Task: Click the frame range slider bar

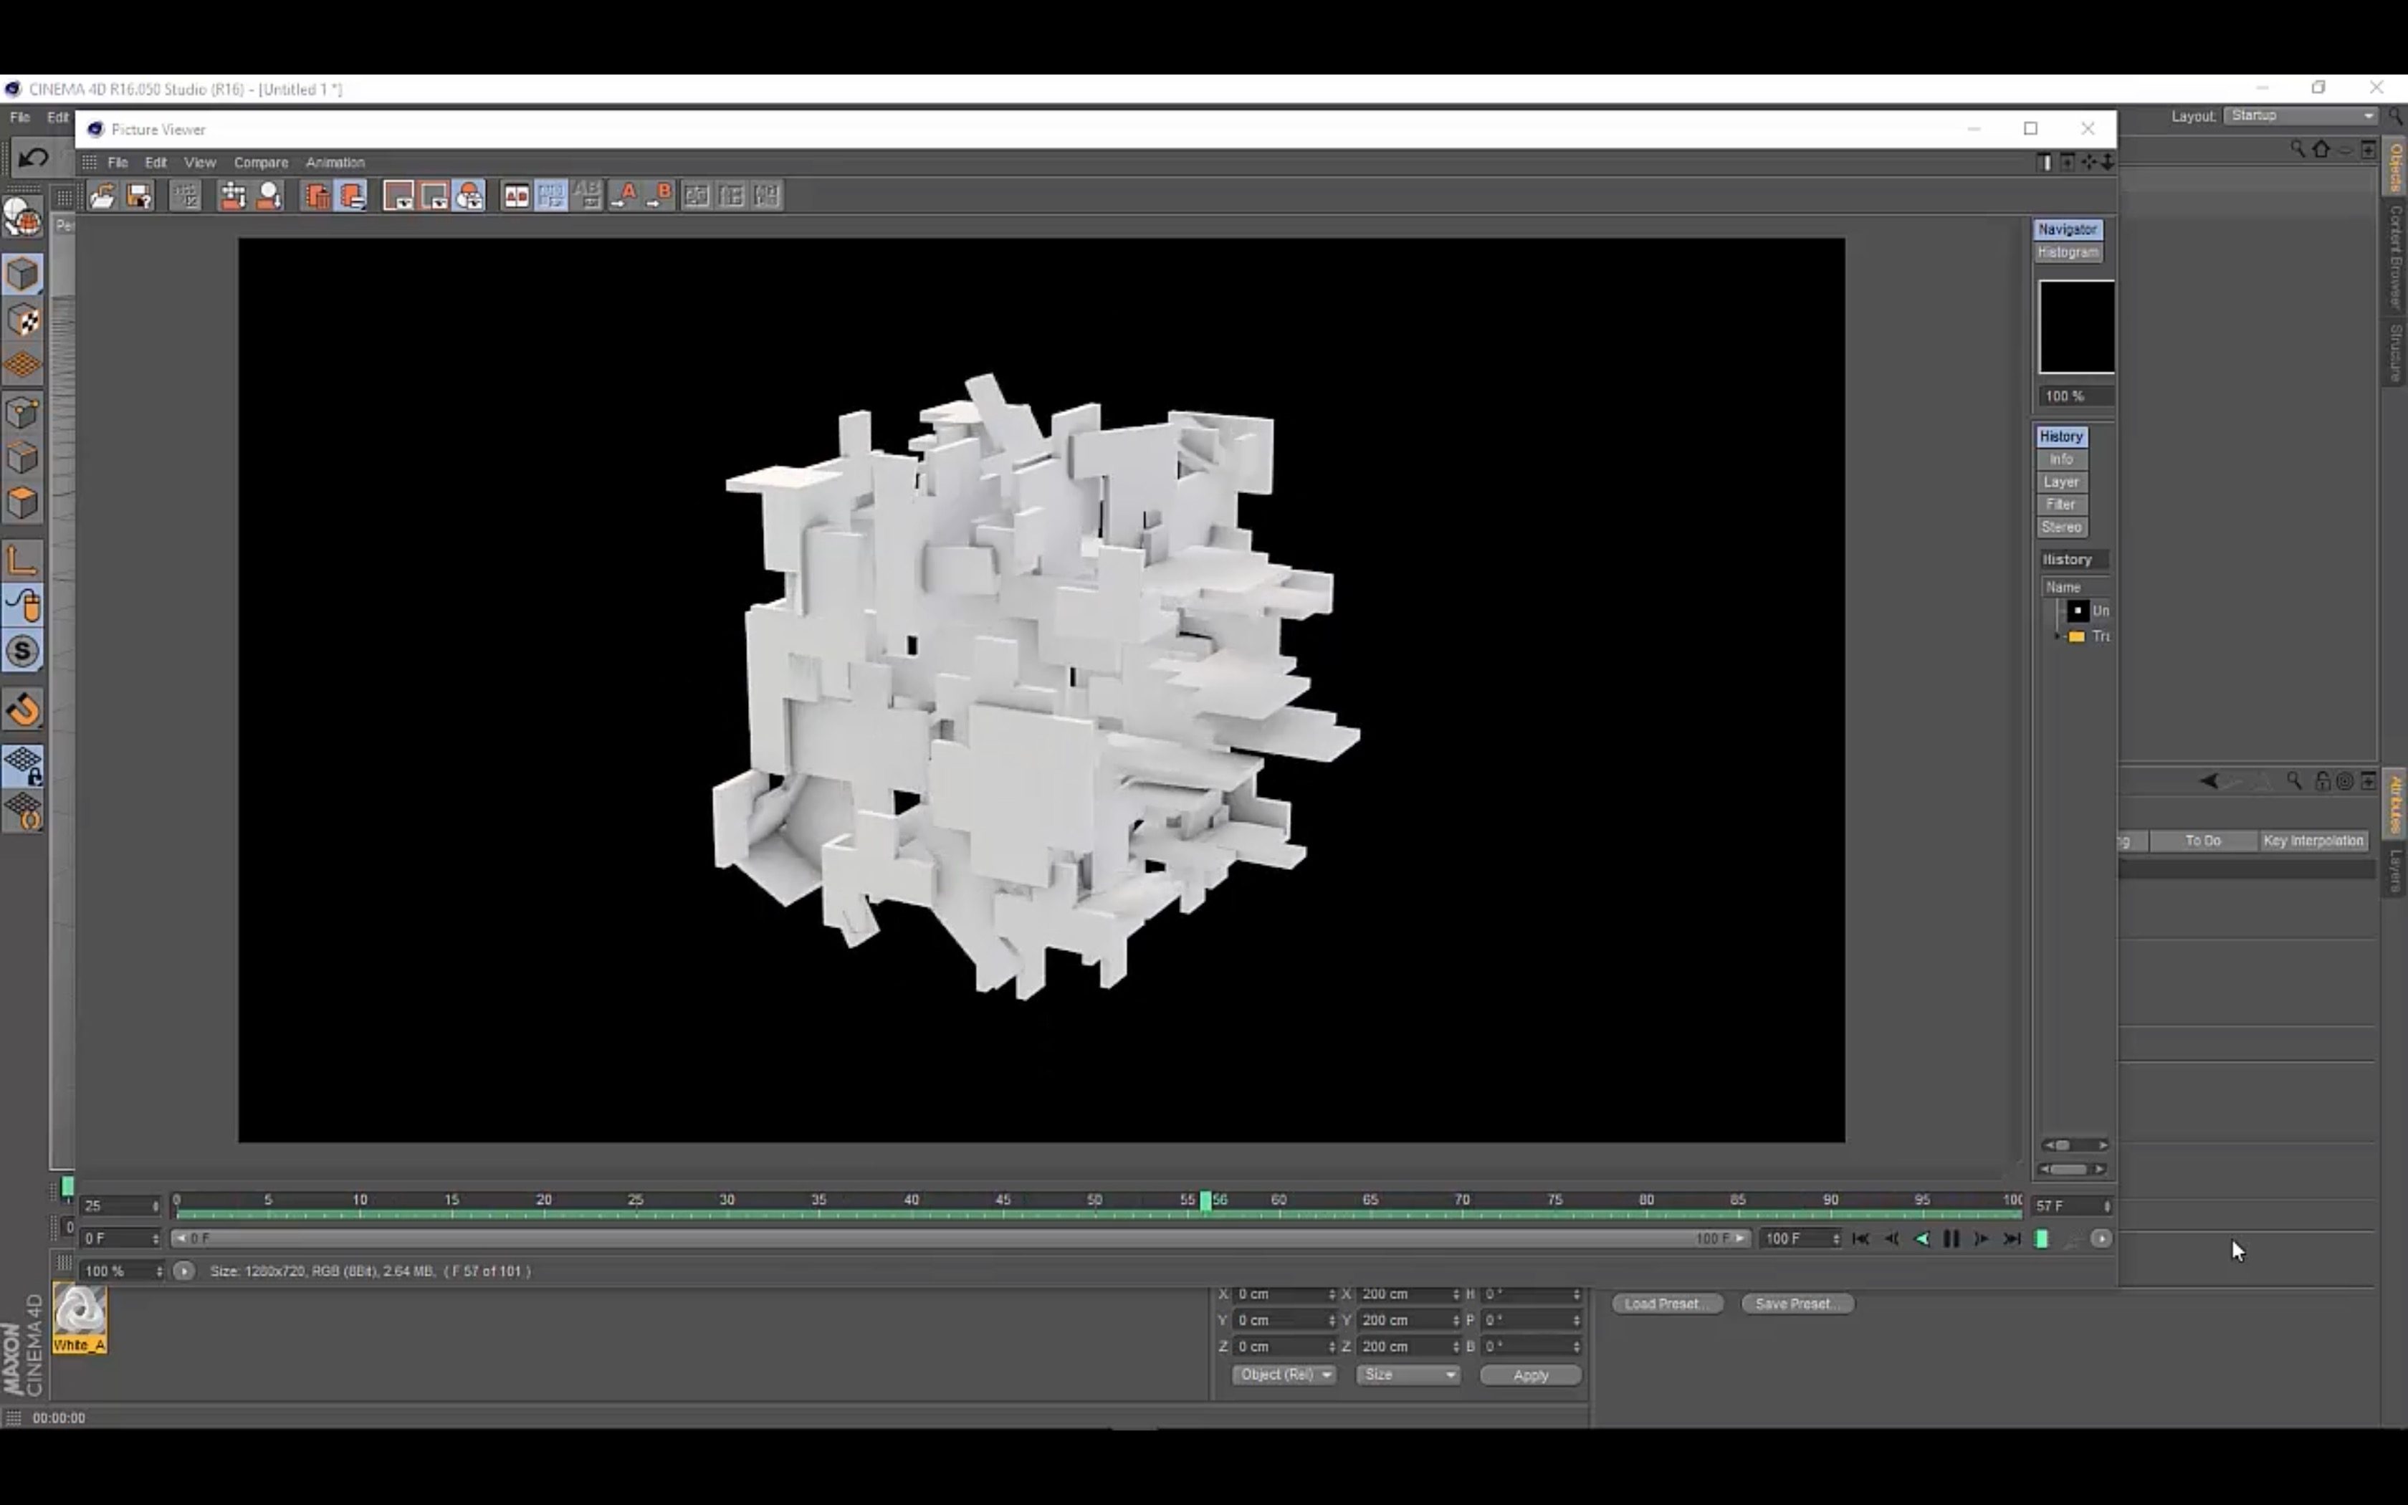Action: coord(960,1239)
